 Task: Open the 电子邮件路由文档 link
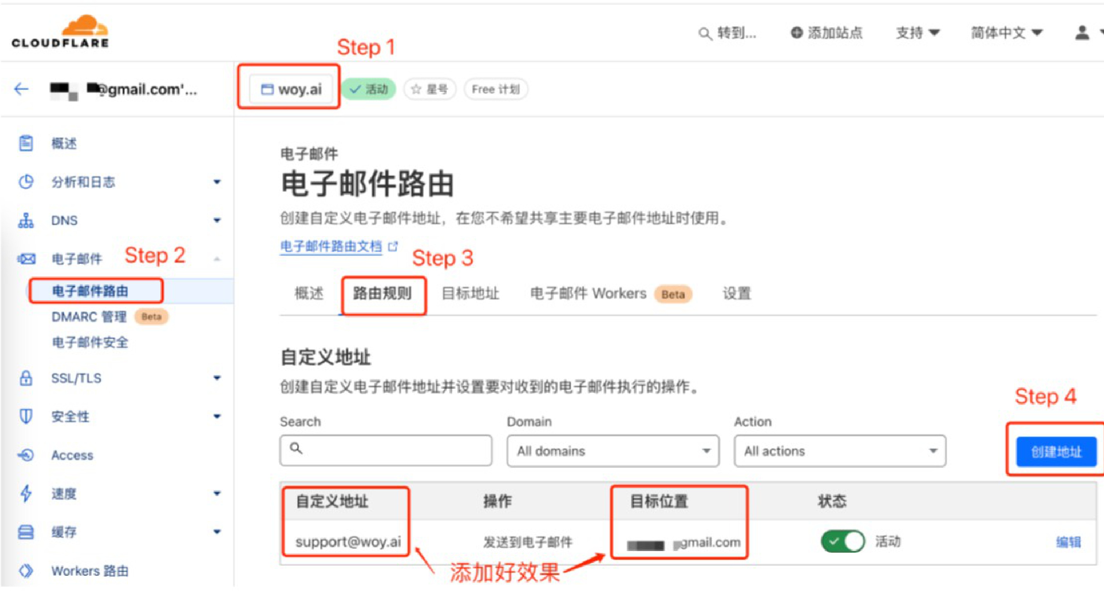coord(331,246)
